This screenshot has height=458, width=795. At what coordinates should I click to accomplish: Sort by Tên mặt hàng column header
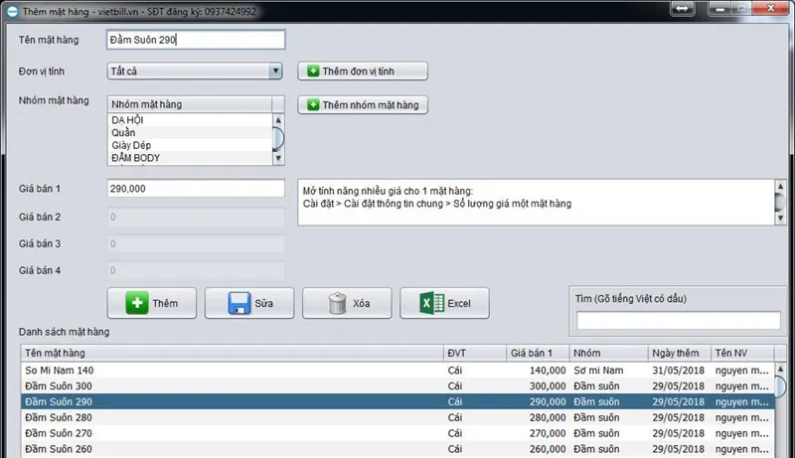pos(231,353)
